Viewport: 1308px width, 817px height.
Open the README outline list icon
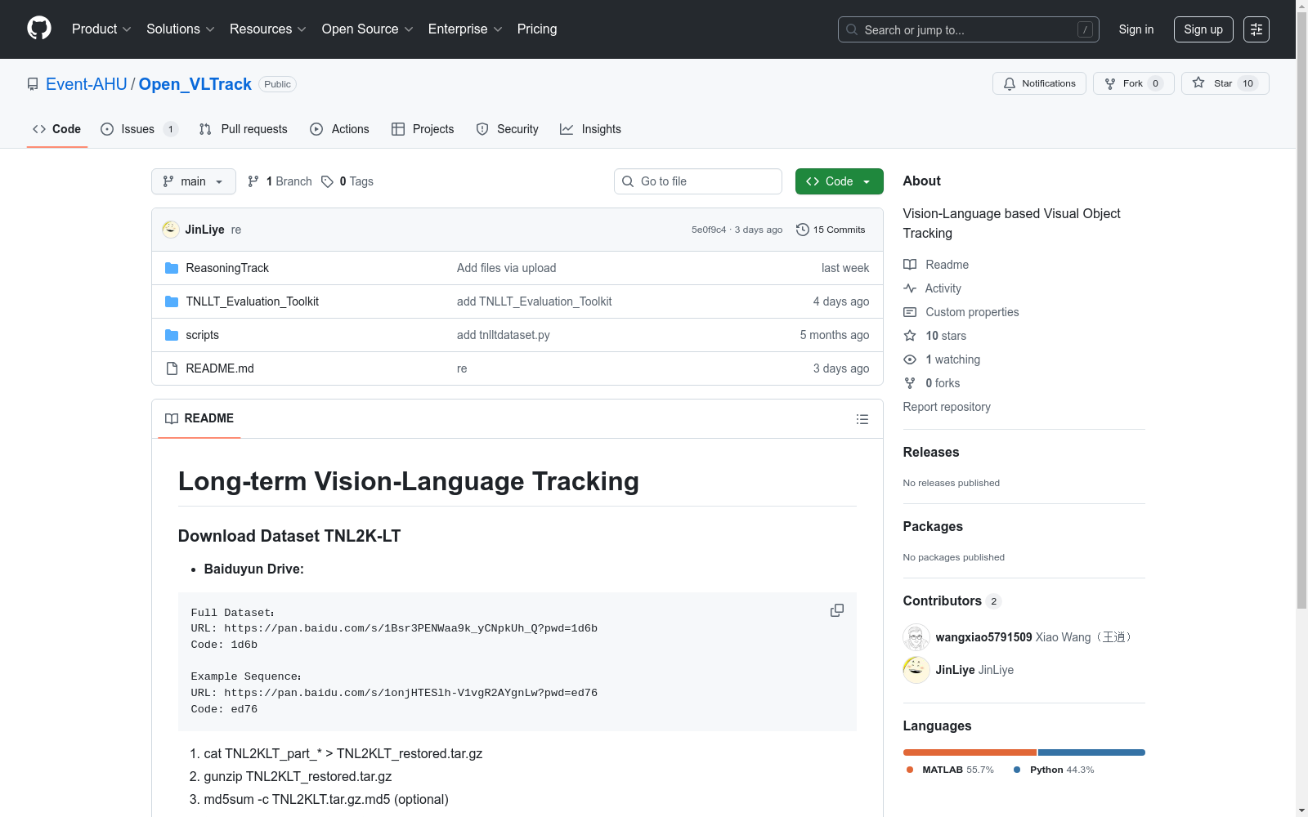[862, 419]
